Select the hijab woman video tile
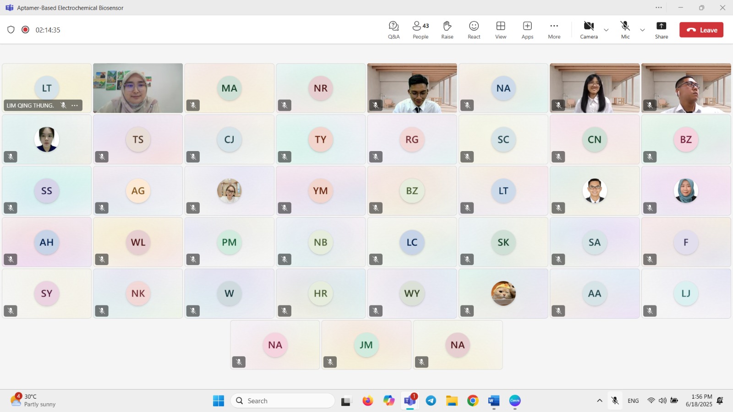The image size is (733, 412). (138, 88)
